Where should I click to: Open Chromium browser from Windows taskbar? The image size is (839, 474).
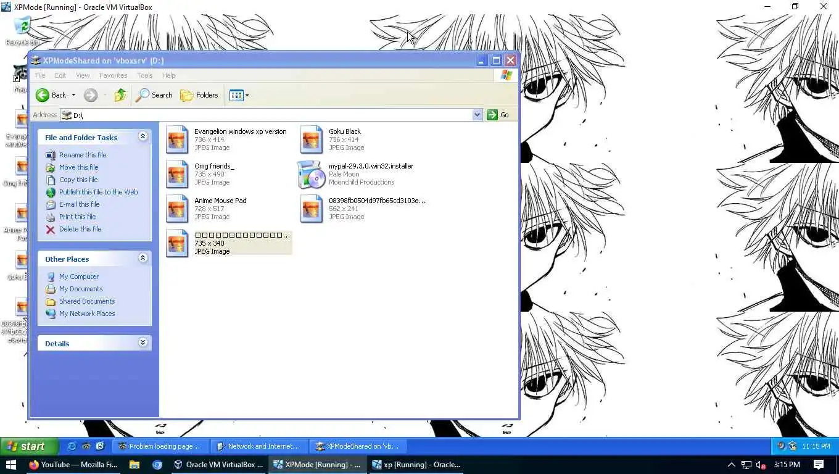click(x=157, y=465)
